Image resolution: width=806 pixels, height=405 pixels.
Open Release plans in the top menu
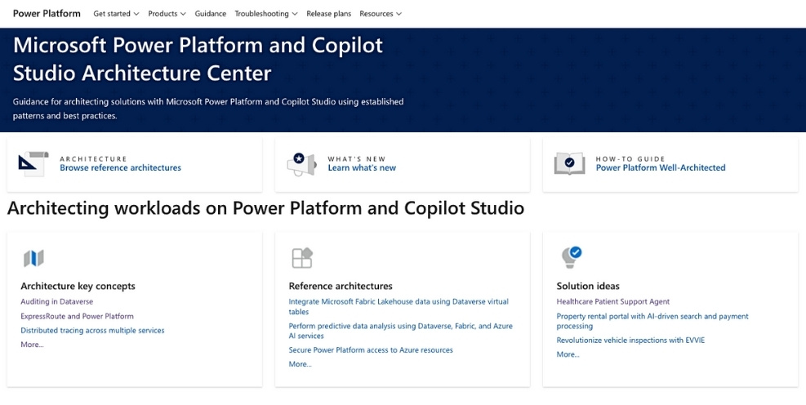328,14
